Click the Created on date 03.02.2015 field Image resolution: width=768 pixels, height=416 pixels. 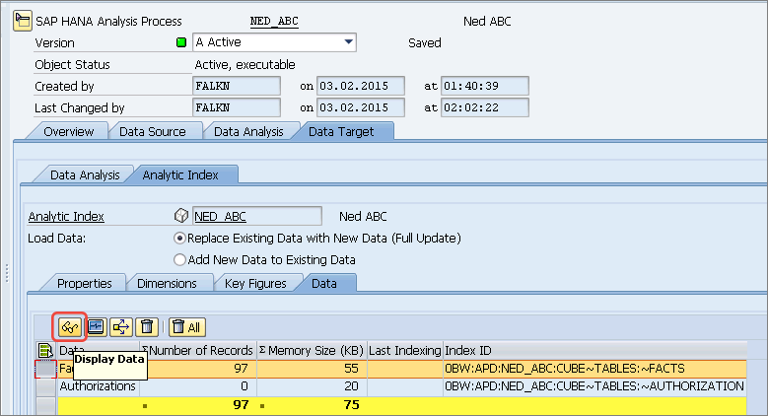pyautogui.click(x=361, y=86)
